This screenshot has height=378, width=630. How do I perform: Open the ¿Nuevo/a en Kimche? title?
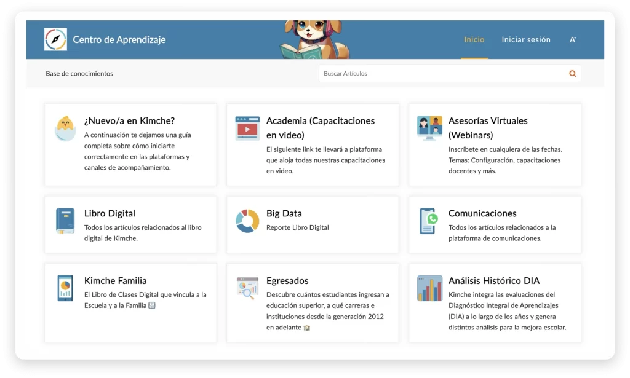(x=129, y=121)
